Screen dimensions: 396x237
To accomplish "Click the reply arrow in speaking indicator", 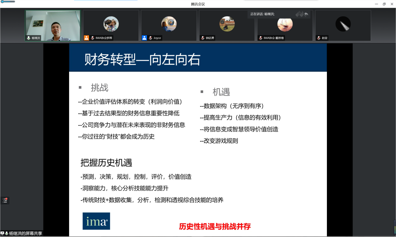I will 306,14.
